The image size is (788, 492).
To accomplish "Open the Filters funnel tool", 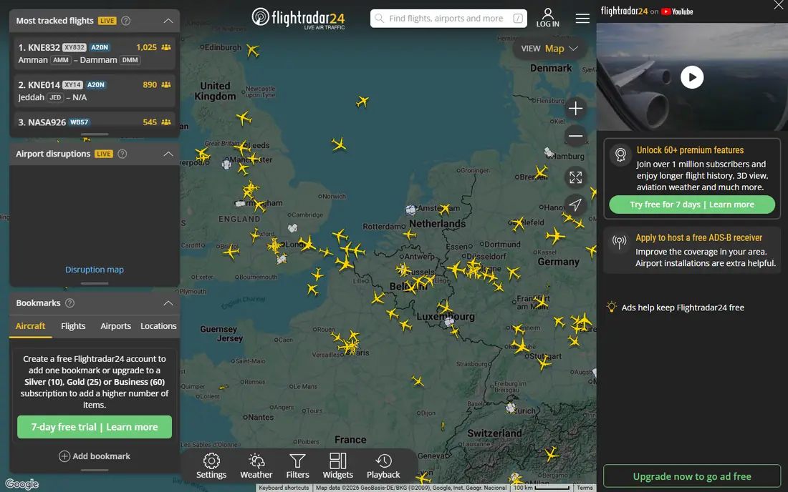I will pyautogui.click(x=297, y=466).
